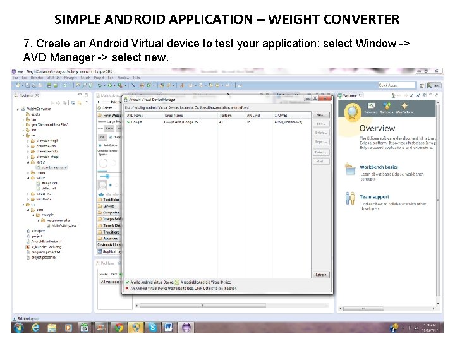Image resolution: width=455 pixels, height=341 pixels.
Task: Open Google Chrome from taskbar
Action: pos(119,328)
